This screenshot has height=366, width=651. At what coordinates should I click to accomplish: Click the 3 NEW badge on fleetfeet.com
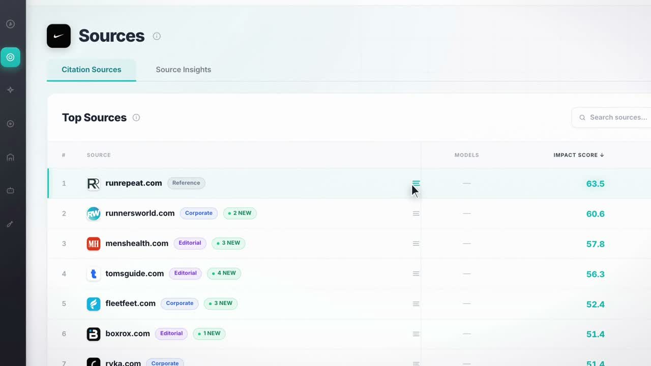[x=221, y=303]
